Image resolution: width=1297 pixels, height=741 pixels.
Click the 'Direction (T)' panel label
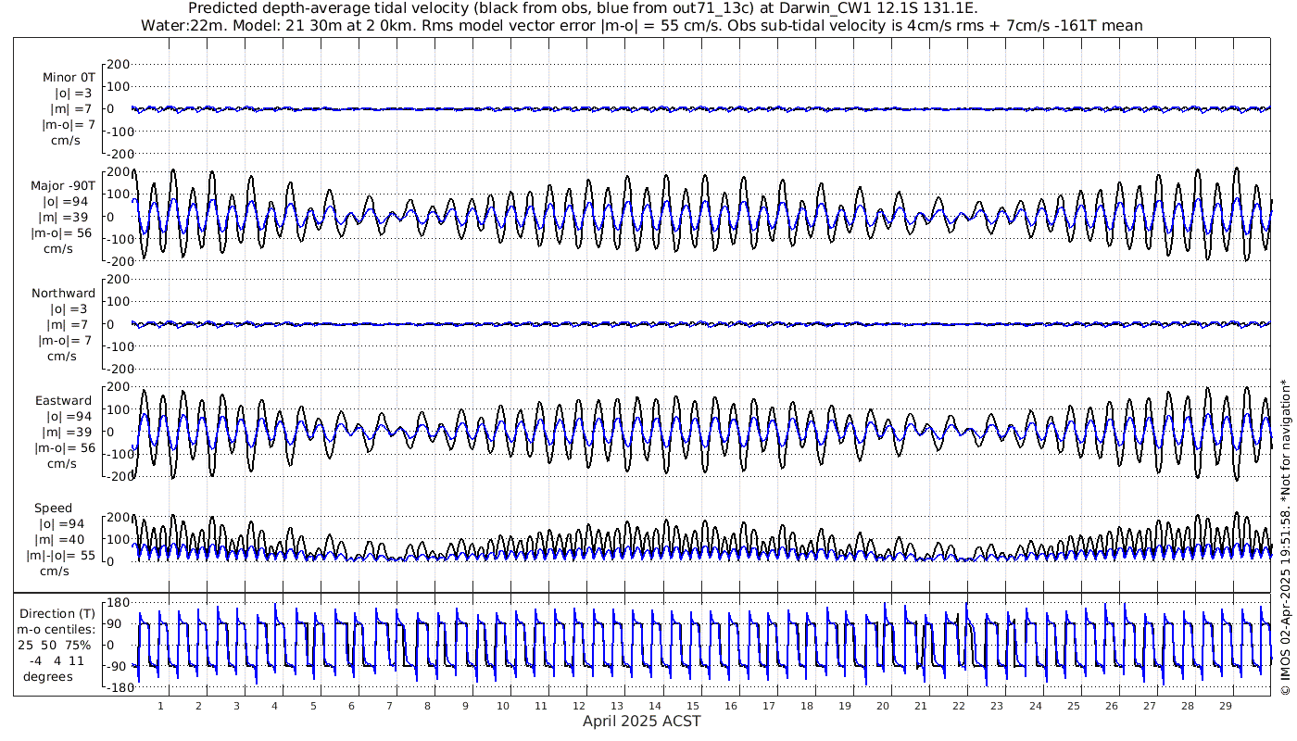[57, 613]
